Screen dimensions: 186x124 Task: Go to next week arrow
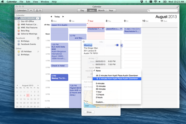coord(63,17)
